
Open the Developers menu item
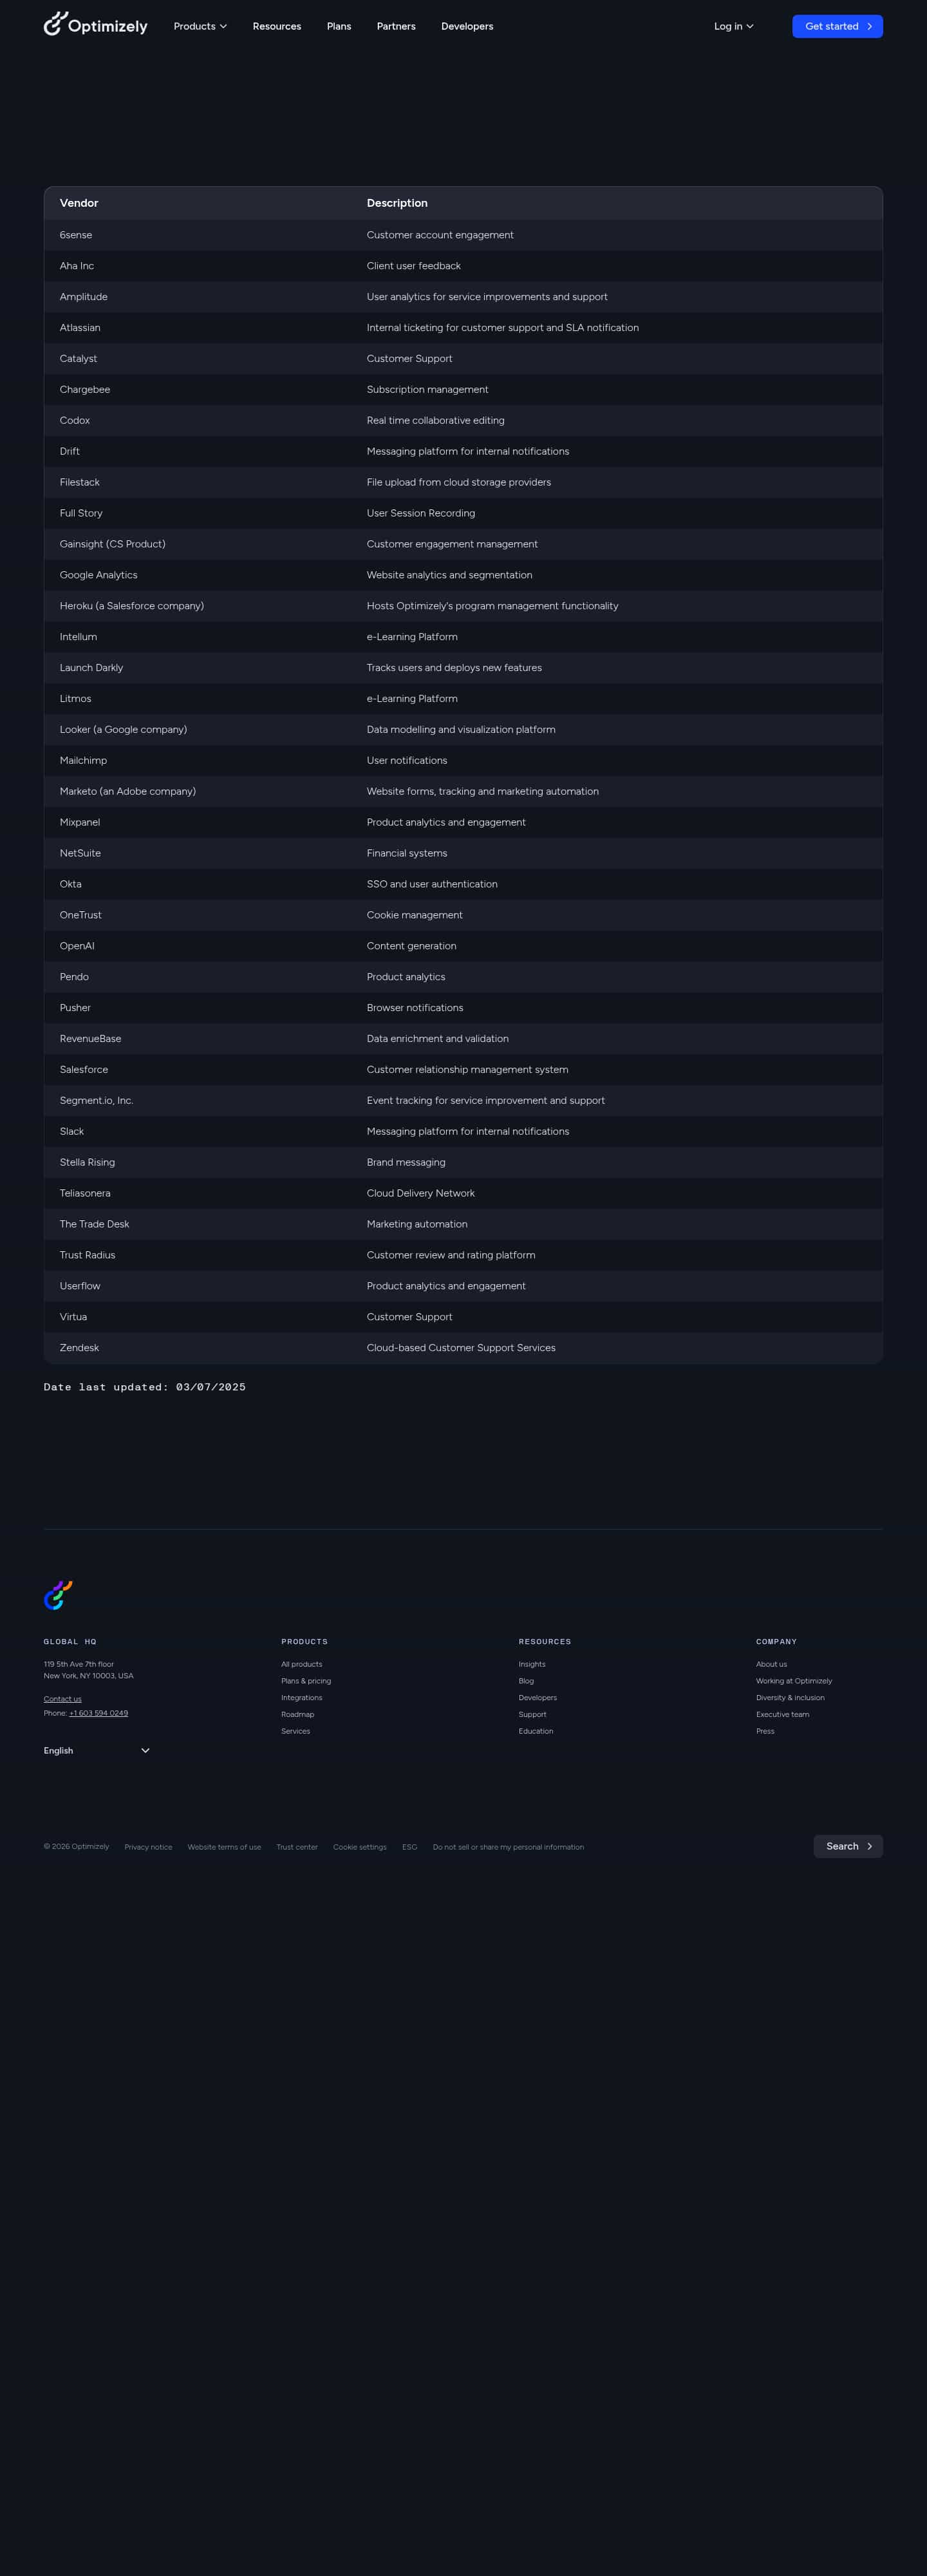click(467, 26)
